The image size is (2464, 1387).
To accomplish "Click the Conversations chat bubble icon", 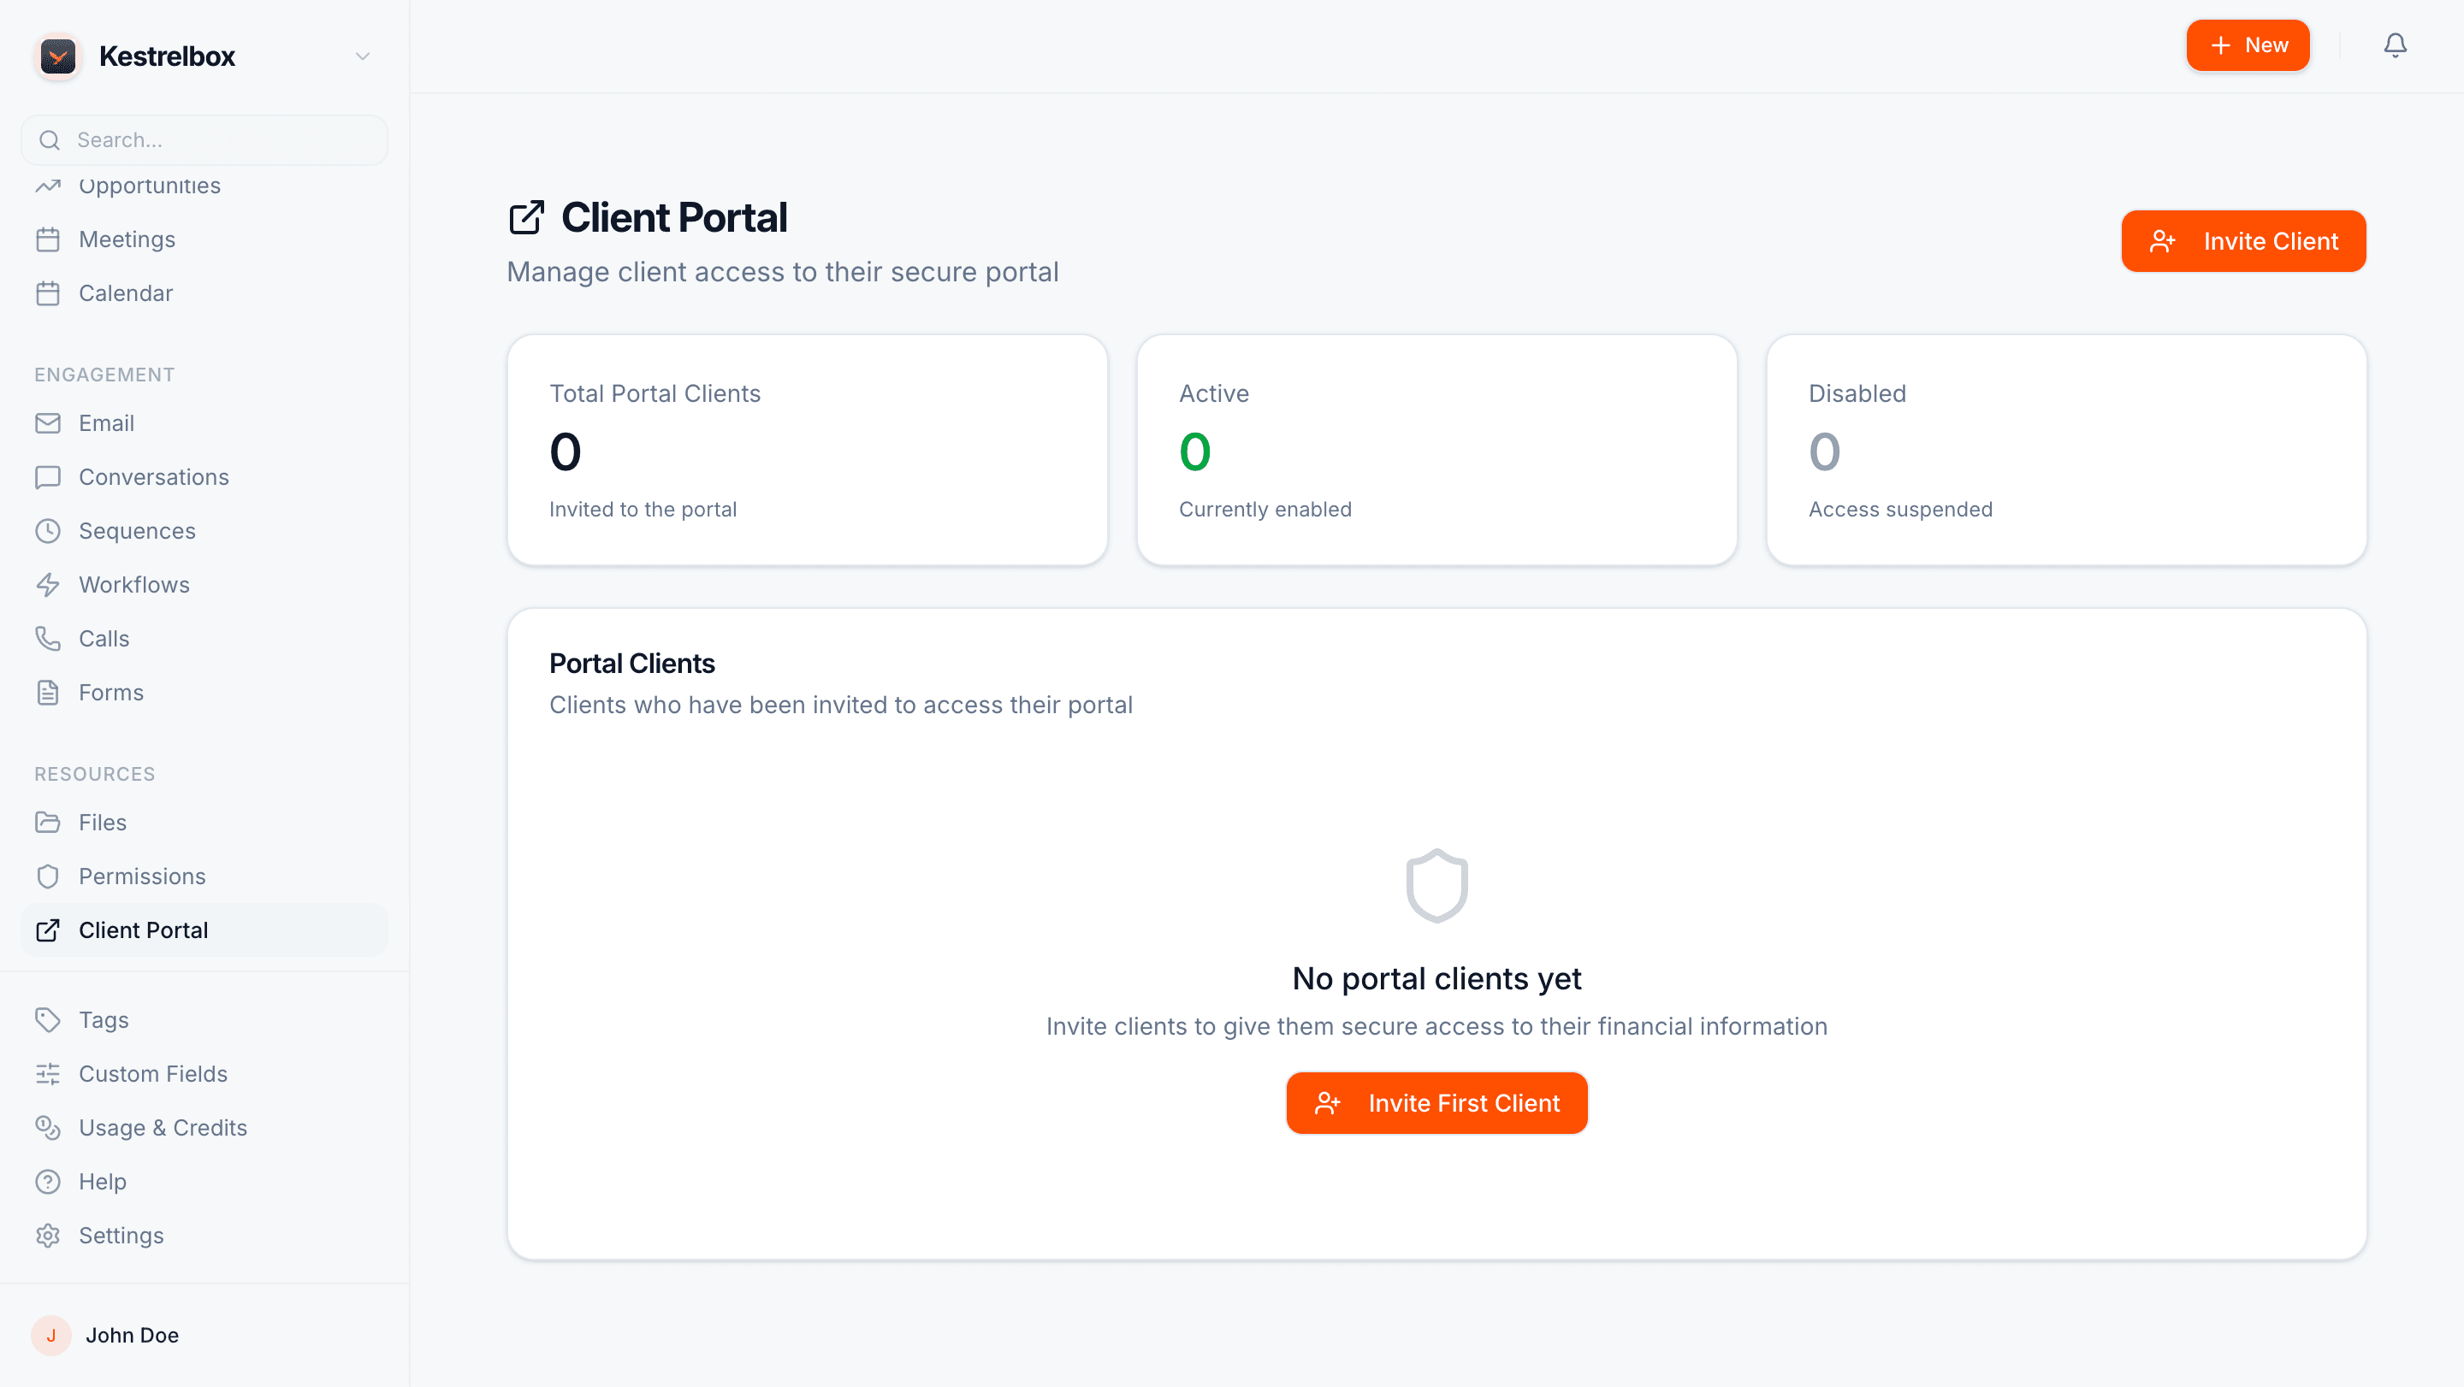I will pyautogui.click(x=49, y=476).
